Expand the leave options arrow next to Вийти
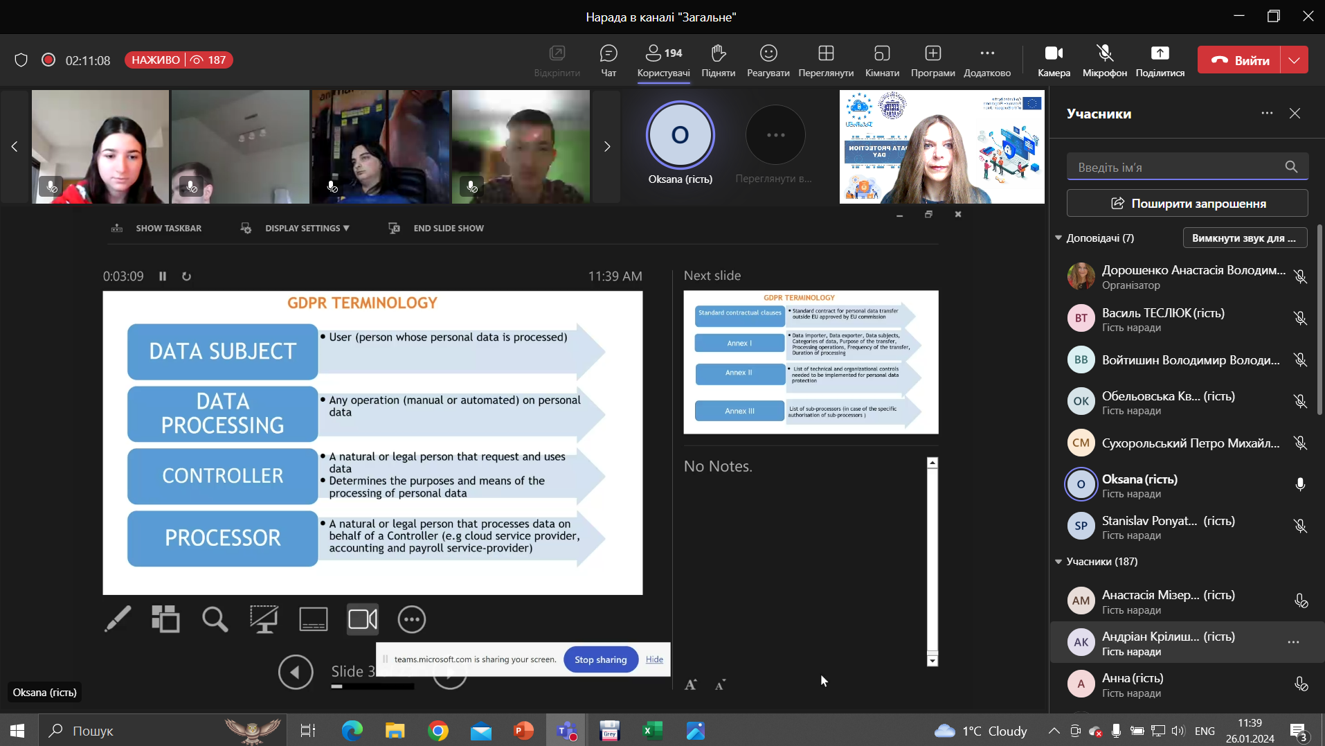The height and width of the screenshot is (746, 1325). click(x=1294, y=60)
